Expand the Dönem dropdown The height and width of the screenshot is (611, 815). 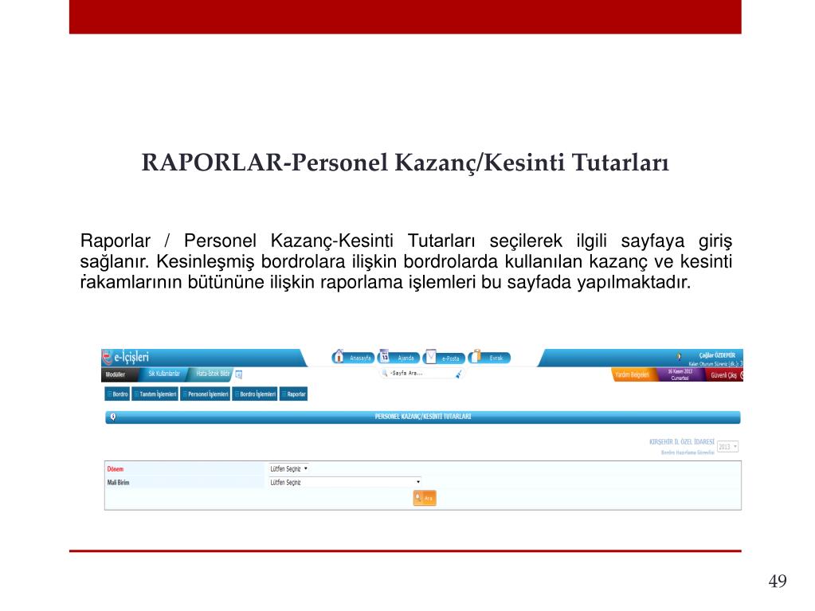coord(288,468)
